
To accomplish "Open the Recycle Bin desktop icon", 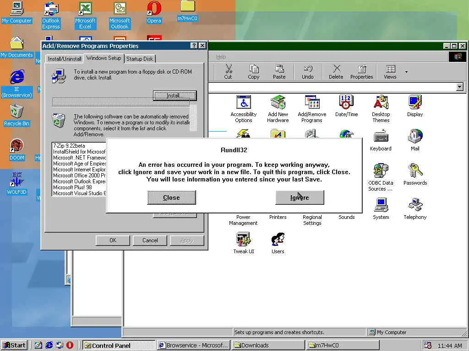I will 16,116.
